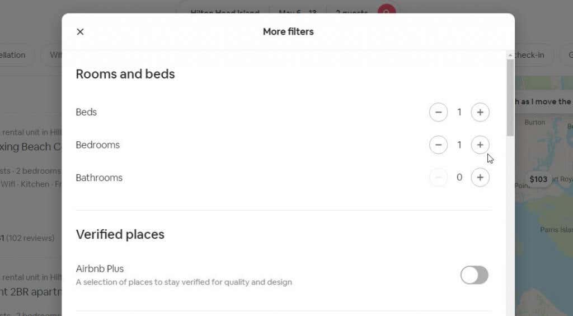Click the disabled Bathrooms minus button
573x316 pixels.
click(x=438, y=178)
